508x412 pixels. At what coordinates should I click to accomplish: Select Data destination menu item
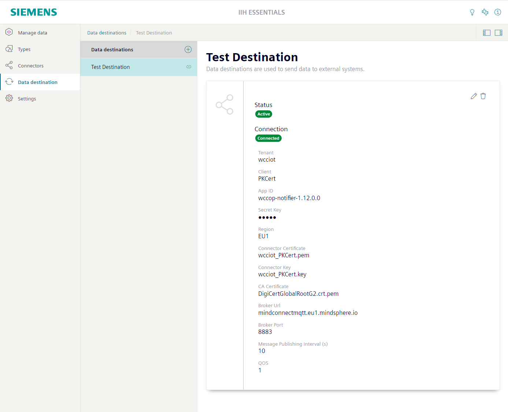pos(40,82)
